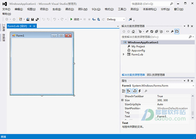Open the Undo history dropdown arrow
Viewport: 196px width, 139px height.
[58, 19]
